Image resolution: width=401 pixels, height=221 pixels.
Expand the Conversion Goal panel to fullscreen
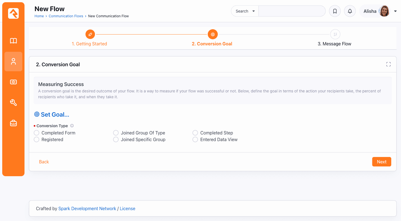[x=388, y=64]
